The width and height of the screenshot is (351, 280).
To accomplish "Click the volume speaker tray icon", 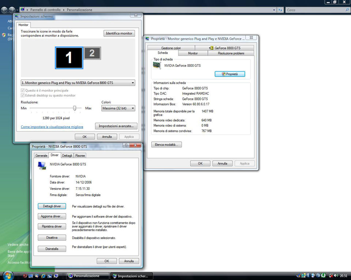I will click(x=336, y=276).
